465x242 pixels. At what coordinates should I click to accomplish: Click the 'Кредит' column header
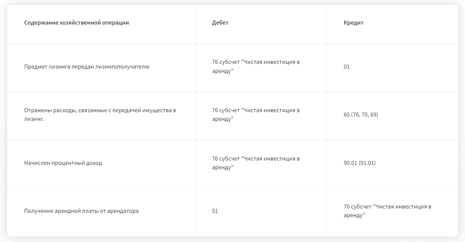click(353, 23)
